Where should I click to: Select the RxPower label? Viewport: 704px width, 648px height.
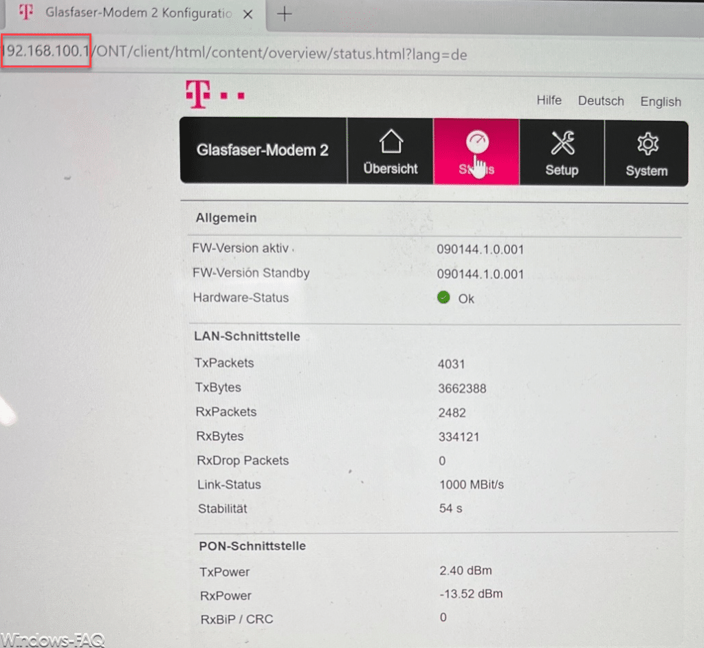[x=225, y=596]
